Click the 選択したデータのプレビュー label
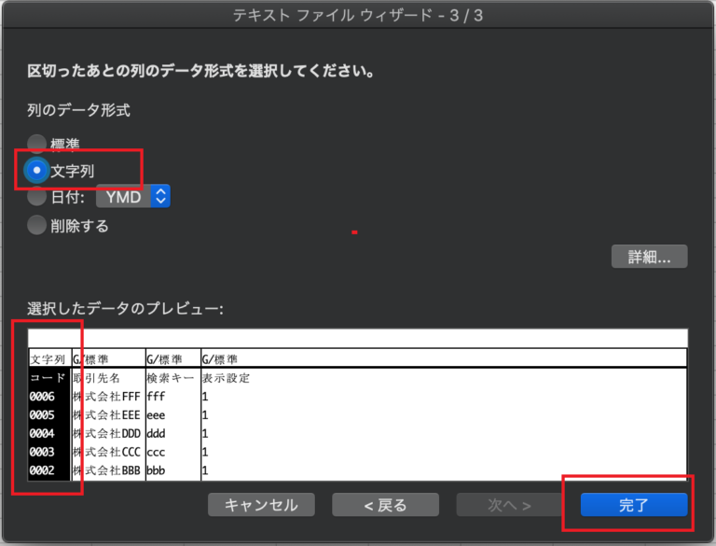This screenshot has width=716, height=546. (x=125, y=309)
